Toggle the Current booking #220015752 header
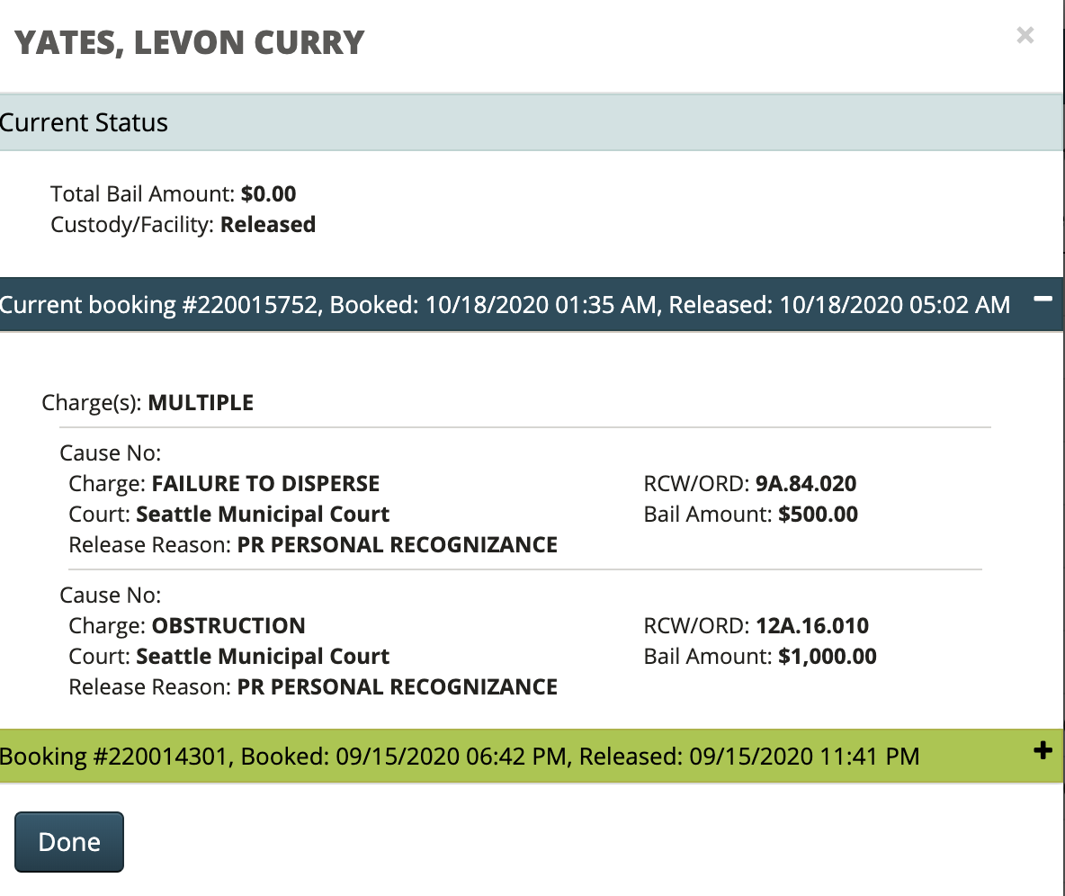The height and width of the screenshot is (896, 1065). [504, 305]
